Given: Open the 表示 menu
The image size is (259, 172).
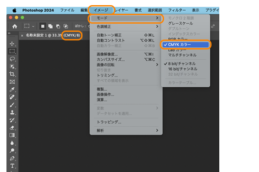Looking at the screenshot, I should 196,10.
